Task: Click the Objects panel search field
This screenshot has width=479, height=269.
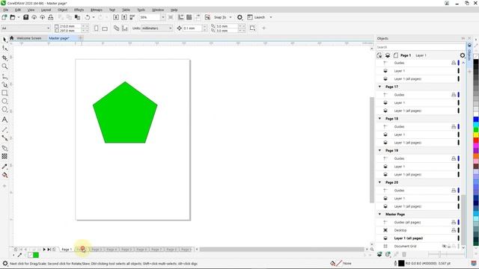Action: [x=420, y=47]
